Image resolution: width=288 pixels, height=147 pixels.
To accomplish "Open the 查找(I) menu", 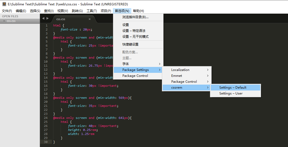I will [49, 11].
